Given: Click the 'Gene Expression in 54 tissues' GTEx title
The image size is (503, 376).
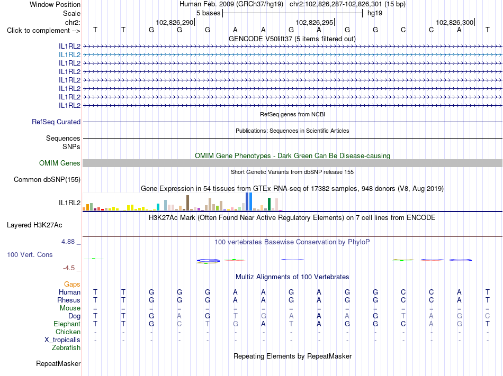Looking at the screenshot, I should (x=292, y=189).
